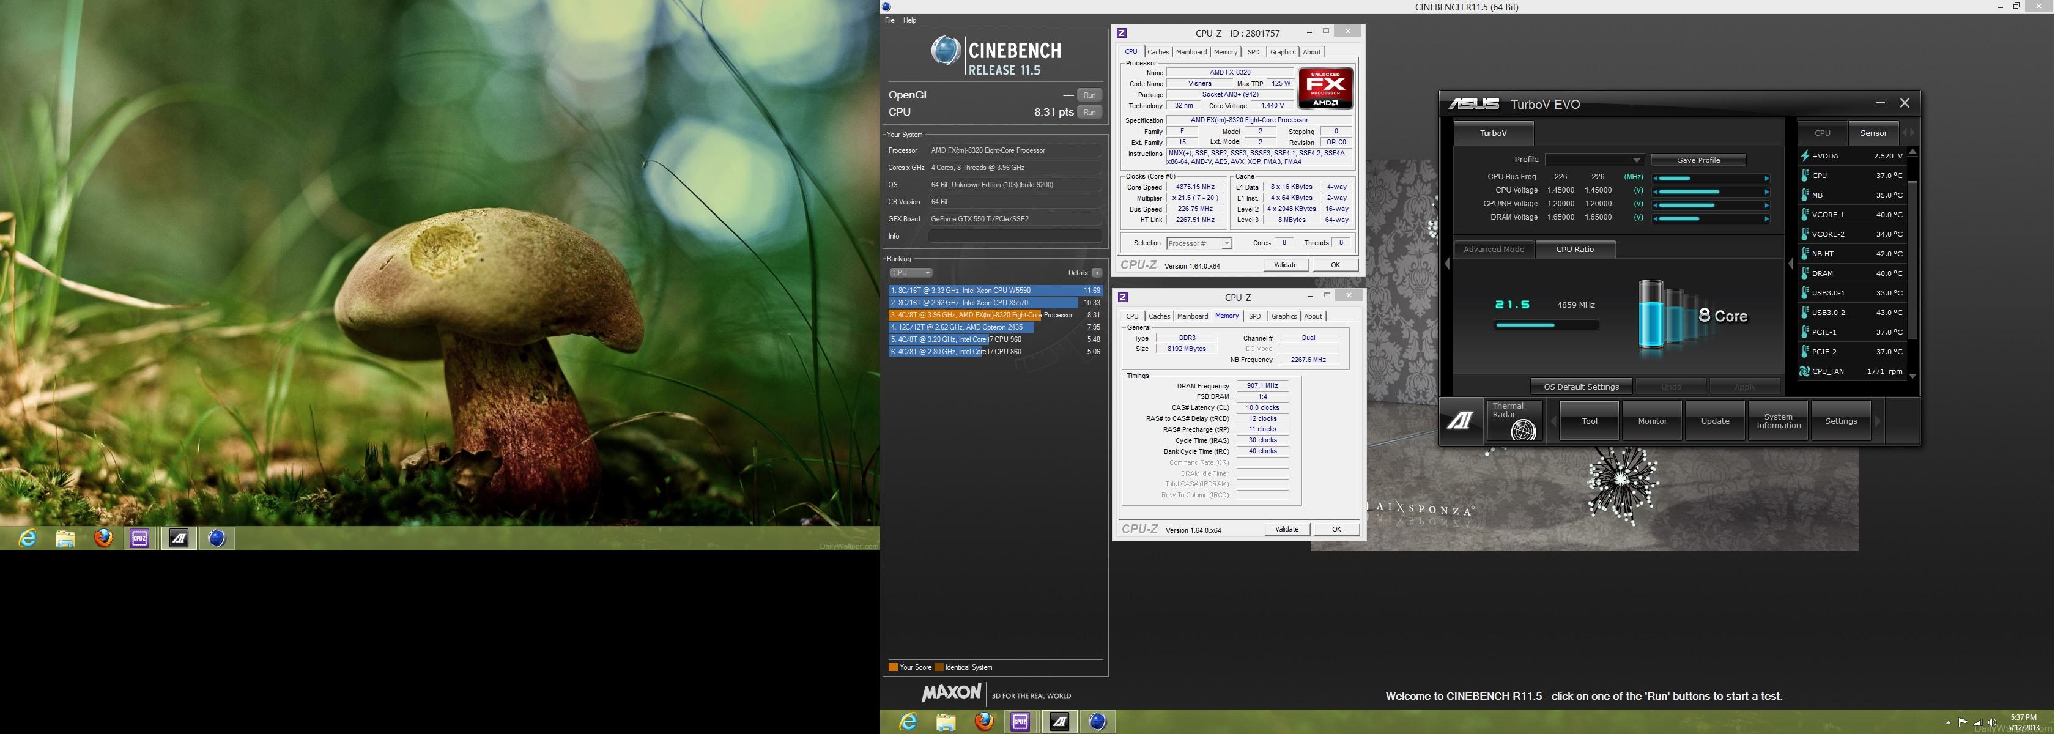Switch to Caches tab in CPU-Z ID 2801757 window
This screenshot has height=734, width=2055.
pos(1158,52)
